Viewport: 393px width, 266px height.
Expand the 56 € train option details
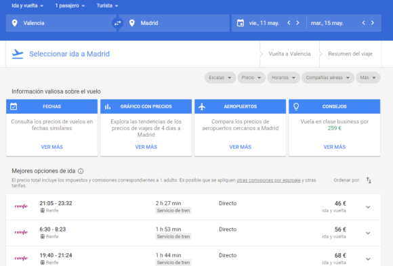[368, 233]
